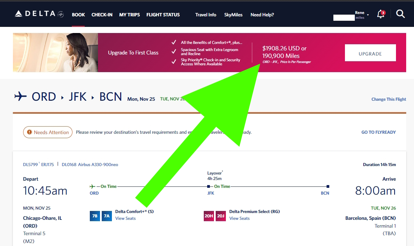The image size is (414, 246).
Task: Open the SkyMiles menu
Action: (233, 15)
